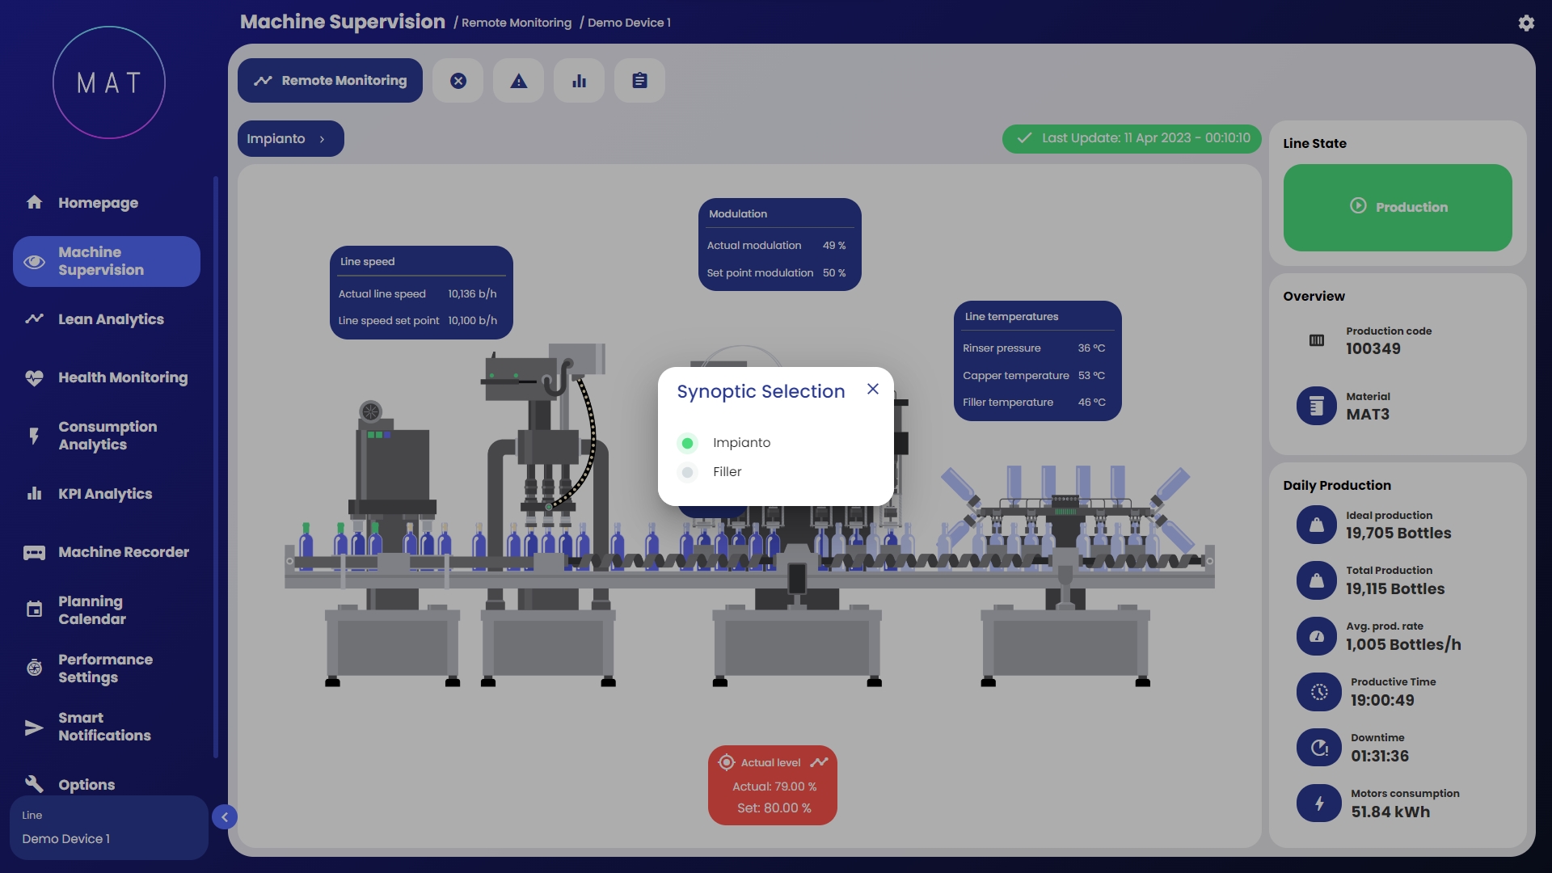Select the Impianto radio option
The image size is (1552, 873).
coord(687,443)
